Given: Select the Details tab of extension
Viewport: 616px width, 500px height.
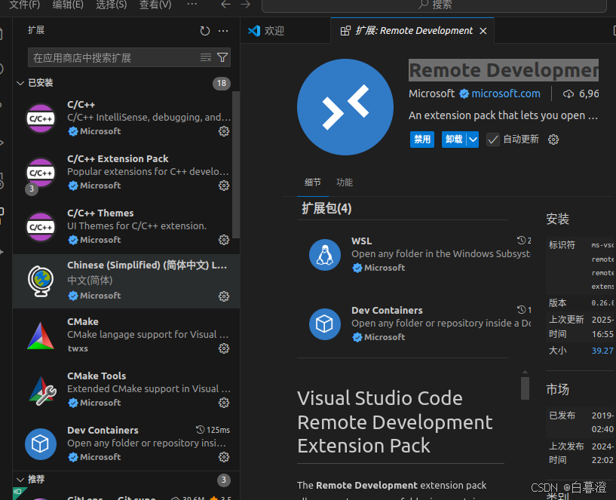Looking at the screenshot, I should pyautogui.click(x=313, y=183).
